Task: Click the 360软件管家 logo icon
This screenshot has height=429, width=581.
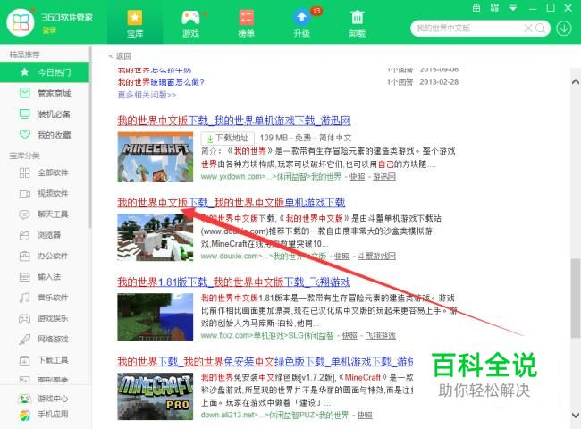Action: coord(21,22)
